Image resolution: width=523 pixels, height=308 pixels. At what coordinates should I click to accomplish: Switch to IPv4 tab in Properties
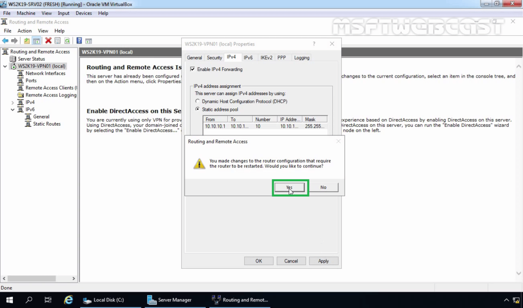click(x=231, y=57)
